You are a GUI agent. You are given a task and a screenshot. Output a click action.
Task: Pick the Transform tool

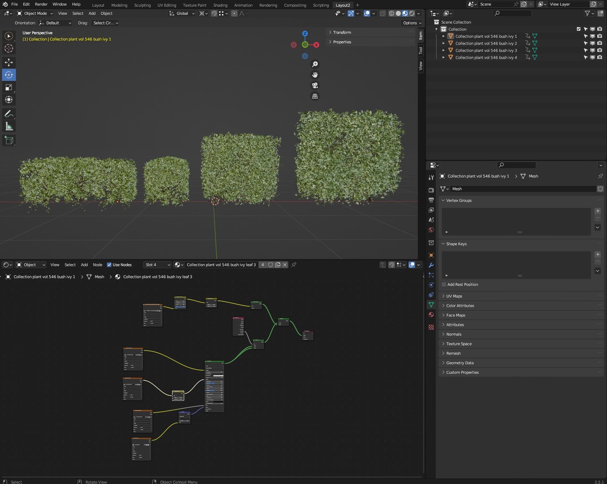9,99
